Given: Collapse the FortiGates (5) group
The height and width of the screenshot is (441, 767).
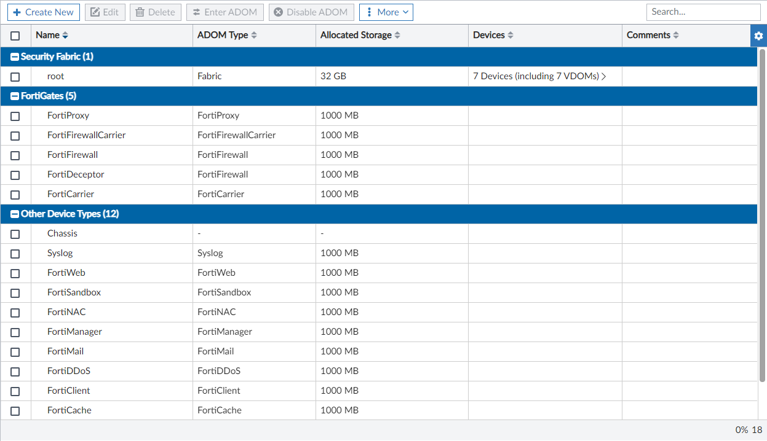Looking at the screenshot, I should click(x=15, y=96).
